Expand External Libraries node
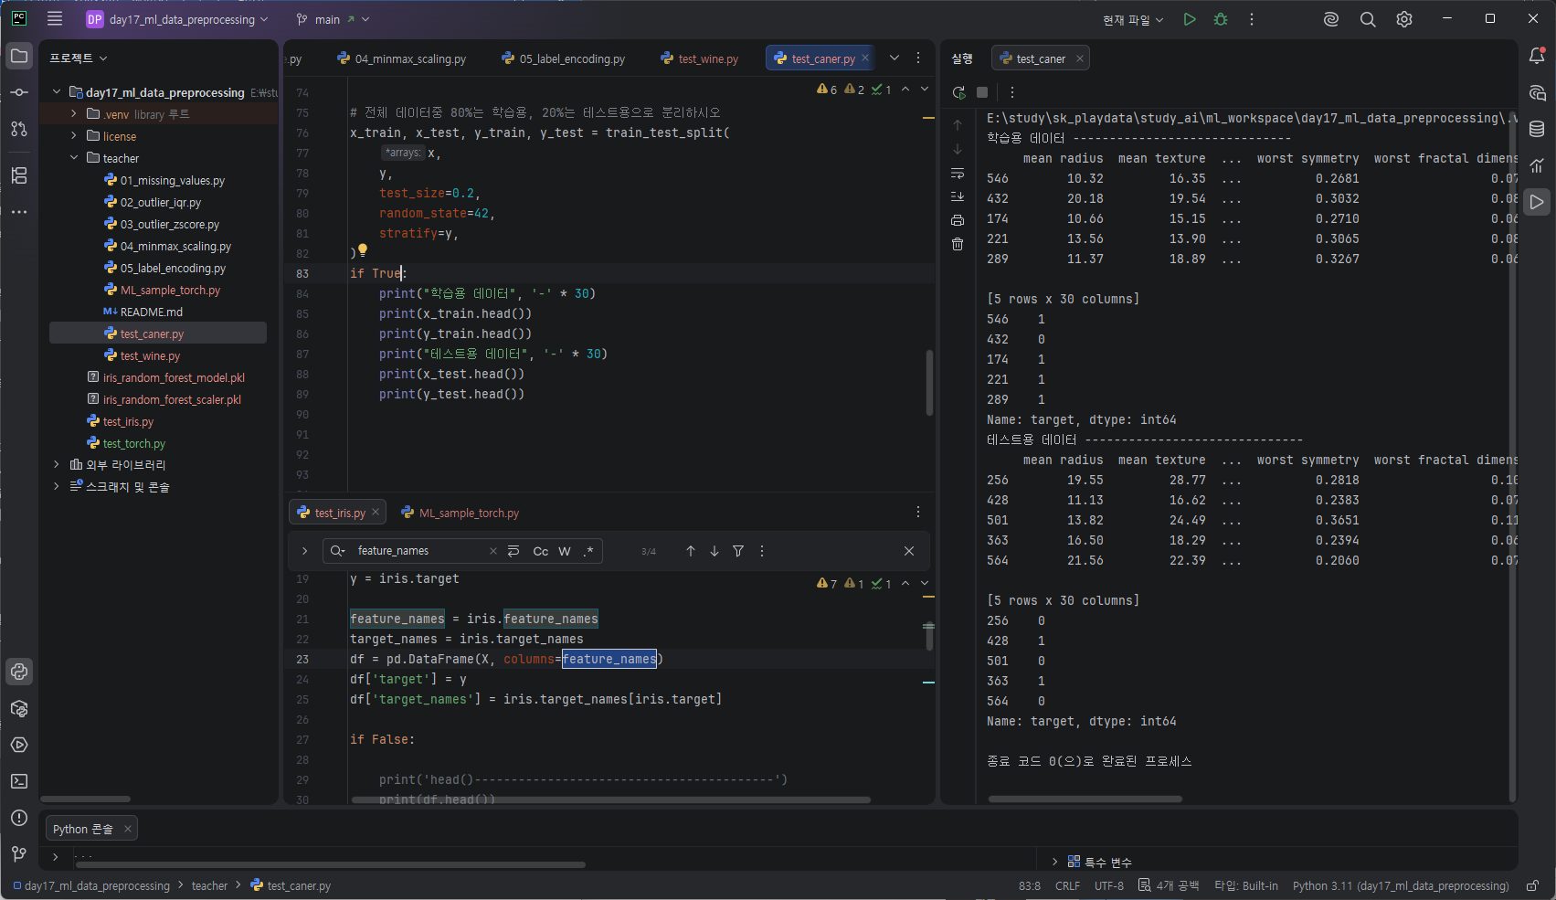1556x900 pixels. point(57,464)
